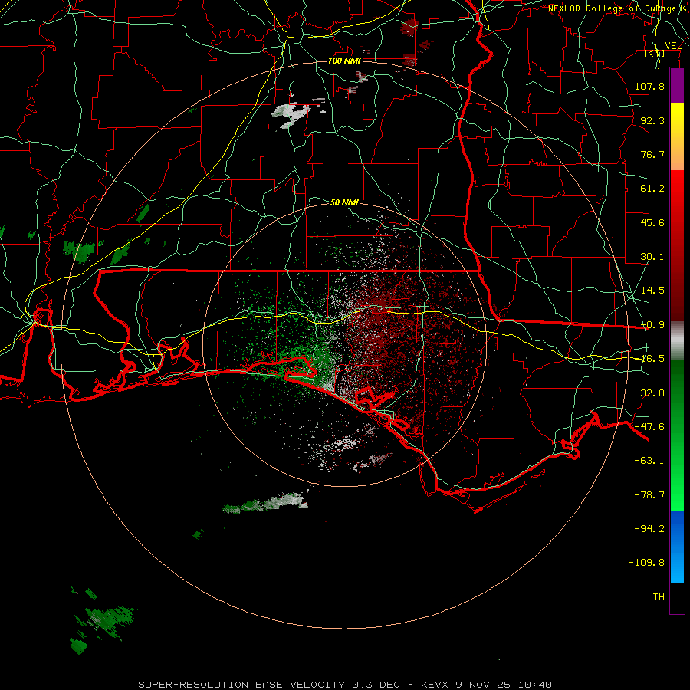This screenshot has height=690, width=690.
Task: Click the TH threshold label
Action: point(659,597)
